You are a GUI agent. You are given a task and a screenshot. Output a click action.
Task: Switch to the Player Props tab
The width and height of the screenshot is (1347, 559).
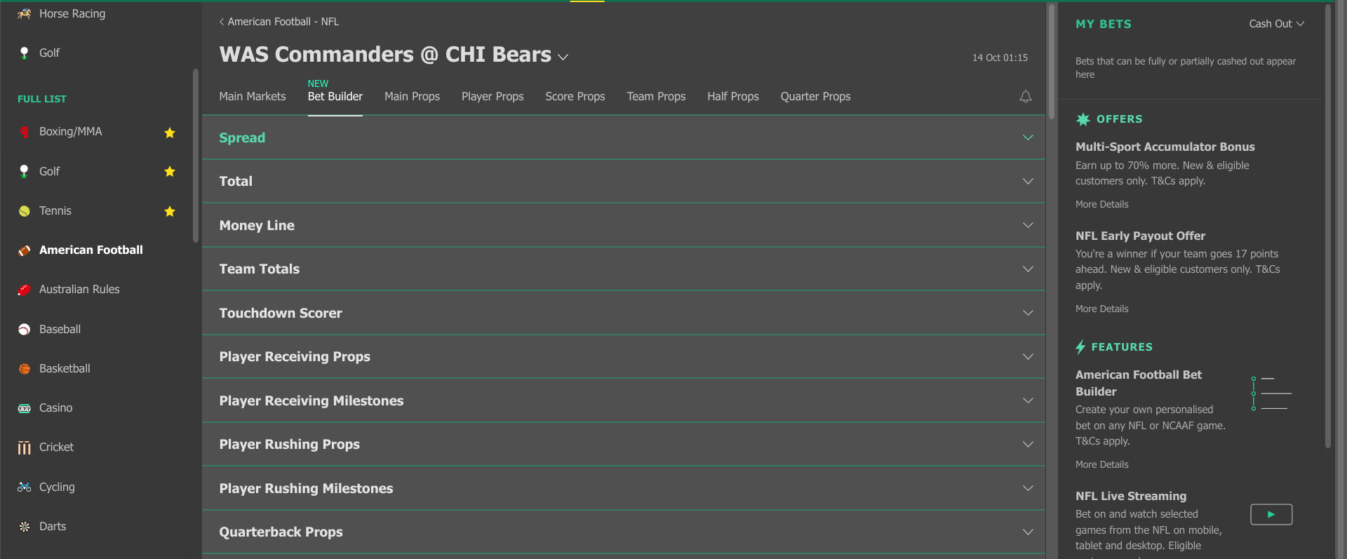click(x=492, y=97)
